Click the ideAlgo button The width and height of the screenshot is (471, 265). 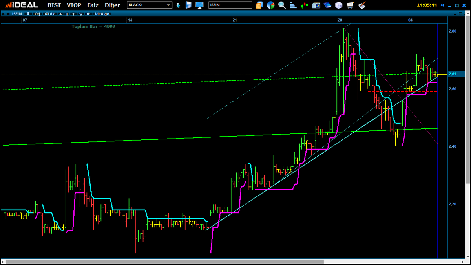coord(102,14)
